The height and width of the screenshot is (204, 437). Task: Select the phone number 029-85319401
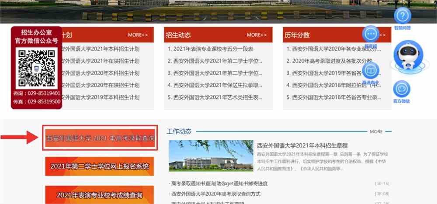point(44,93)
